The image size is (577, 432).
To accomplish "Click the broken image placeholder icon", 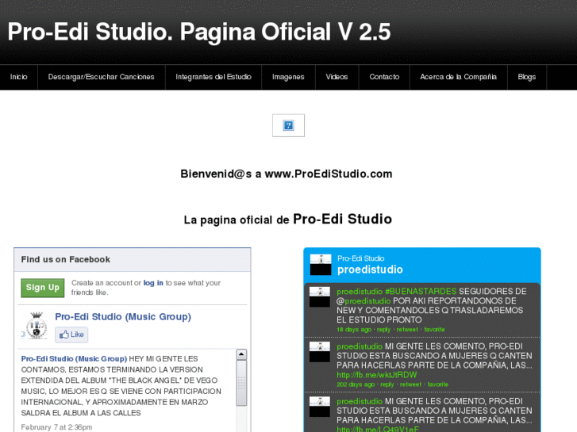I will (x=289, y=125).
